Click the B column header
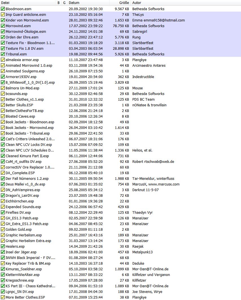This screenshot has width=241, height=300. tap(58, 3)
